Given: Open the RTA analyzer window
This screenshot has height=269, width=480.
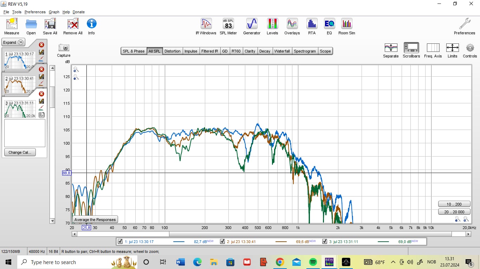Looking at the screenshot, I should pyautogui.click(x=312, y=24).
